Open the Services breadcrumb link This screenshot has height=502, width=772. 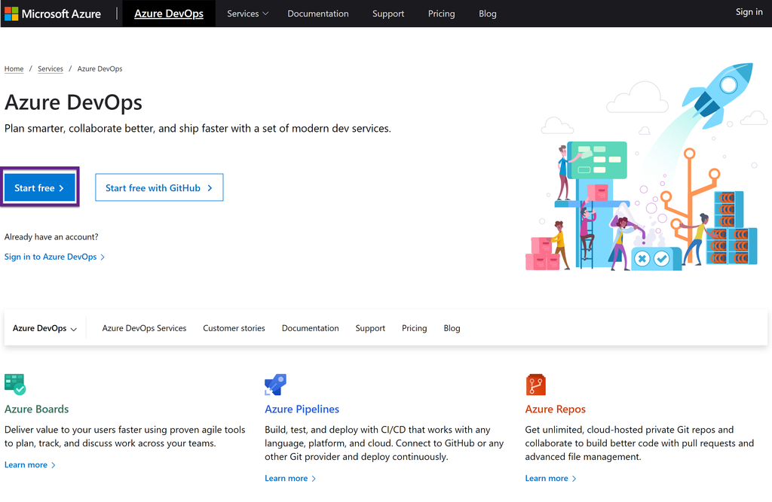coord(50,68)
